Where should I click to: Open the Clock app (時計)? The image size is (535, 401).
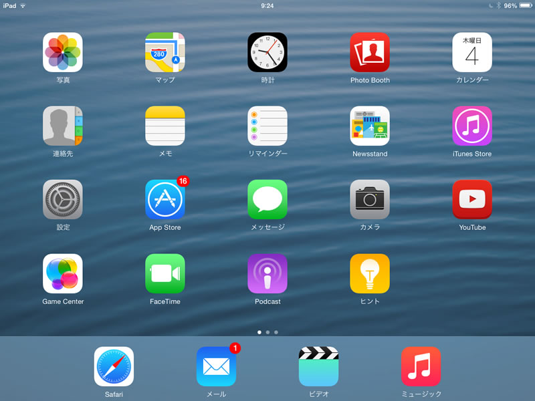tap(267, 52)
